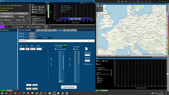The width and height of the screenshot is (169, 95).
Task: Toggle the Waterfall flag
Action: (32, 9)
